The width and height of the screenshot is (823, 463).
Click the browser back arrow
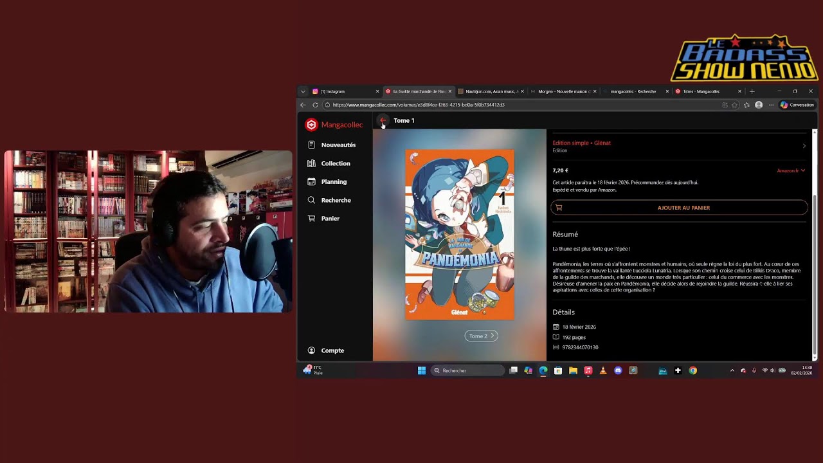point(303,105)
